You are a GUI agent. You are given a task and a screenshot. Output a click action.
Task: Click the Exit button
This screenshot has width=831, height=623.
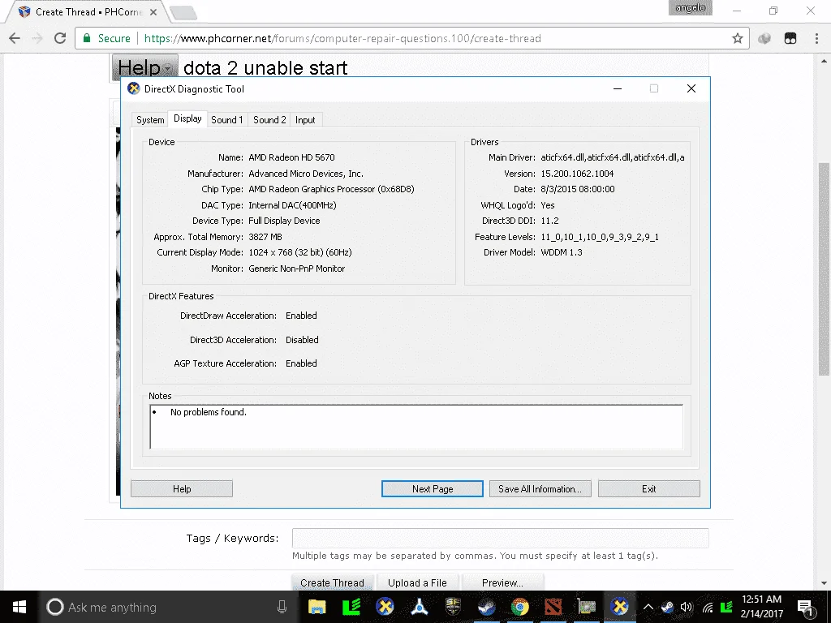[x=648, y=489]
